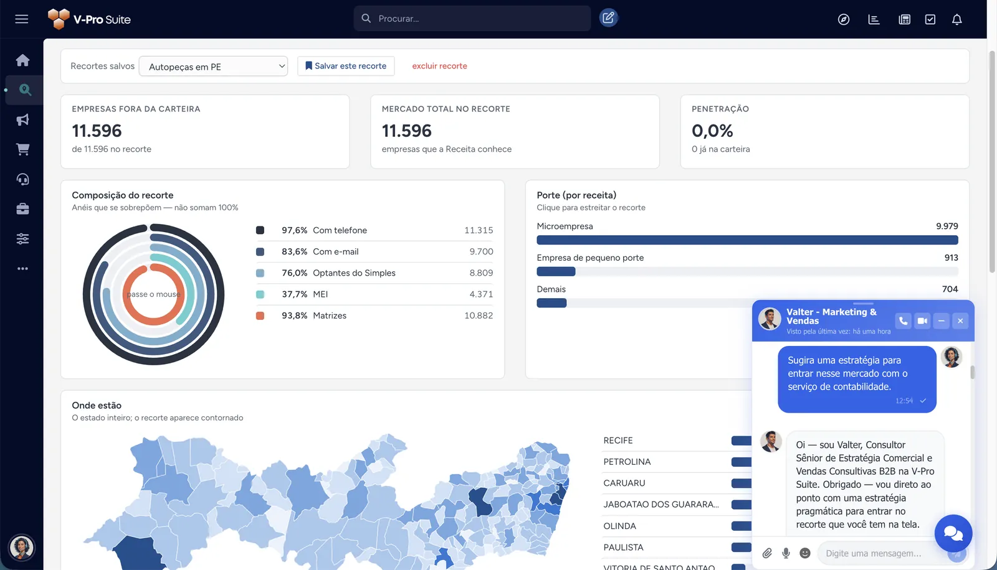This screenshot has height=570, width=997.
Task: Select the Microempresa bar
Action: tap(747, 240)
